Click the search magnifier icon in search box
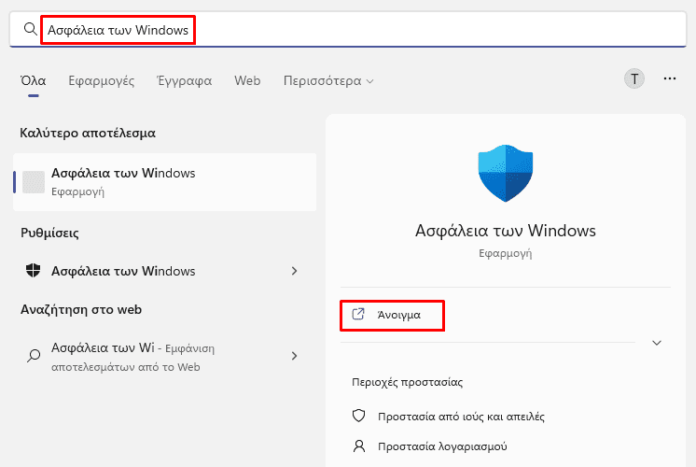This screenshot has width=696, height=467. click(30, 29)
